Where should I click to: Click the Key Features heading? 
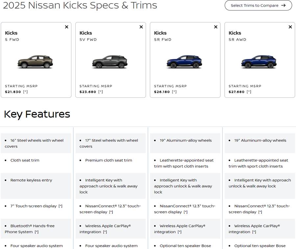tap(37, 114)
